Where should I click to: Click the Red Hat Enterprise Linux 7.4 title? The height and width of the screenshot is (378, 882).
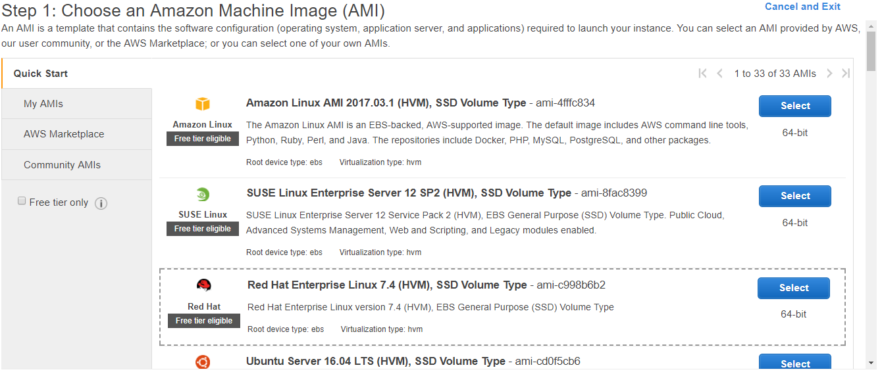pyautogui.click(x=387, y=285)
